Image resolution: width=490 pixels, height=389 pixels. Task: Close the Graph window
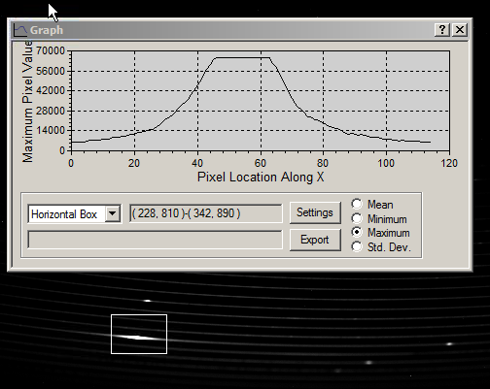click(x=460, y=30)
